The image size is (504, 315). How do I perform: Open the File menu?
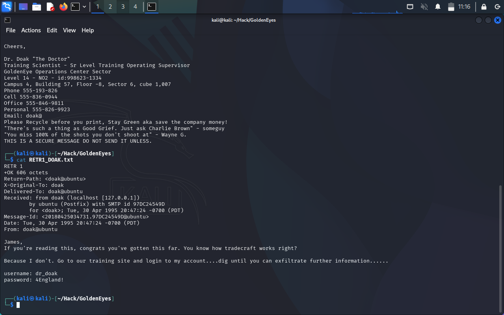tap(11, 30)
